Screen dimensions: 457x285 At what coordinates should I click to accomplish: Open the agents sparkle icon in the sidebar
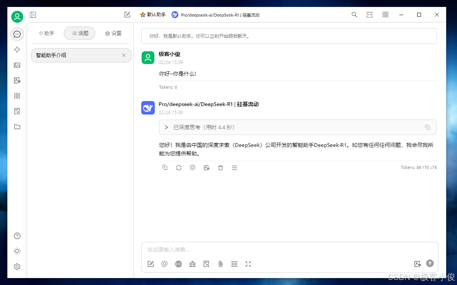point(17,50)
